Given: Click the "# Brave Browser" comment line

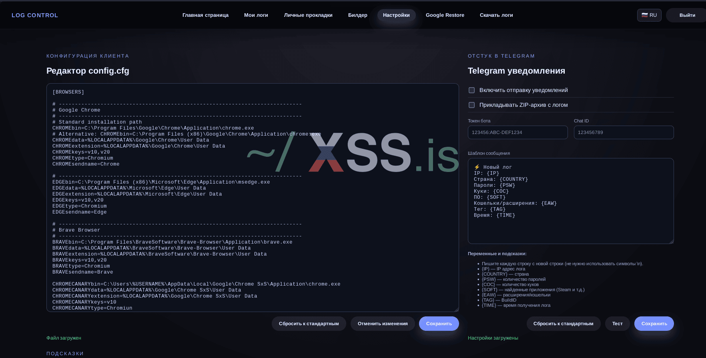Looking at the screenshot, I should [76, 230].
